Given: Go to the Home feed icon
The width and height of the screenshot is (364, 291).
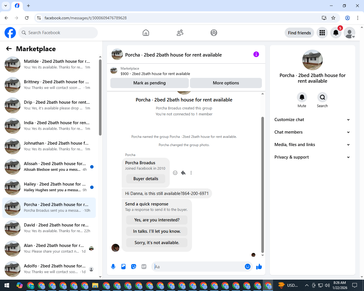Looking at the screenshot, I should click(x=146, y=33).
